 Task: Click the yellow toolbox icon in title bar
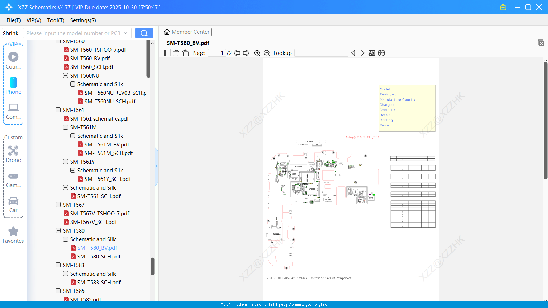[503, 7]
